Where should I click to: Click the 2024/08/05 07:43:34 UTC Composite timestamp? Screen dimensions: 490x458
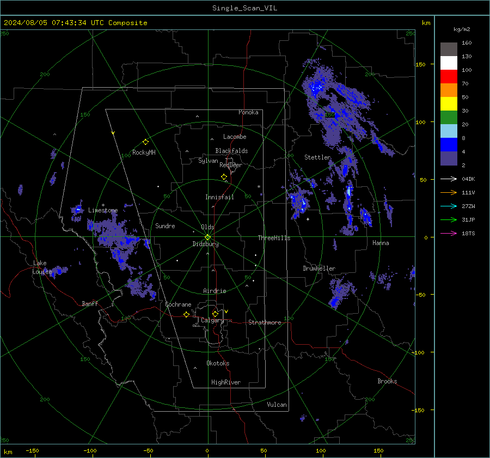(75, 23)
